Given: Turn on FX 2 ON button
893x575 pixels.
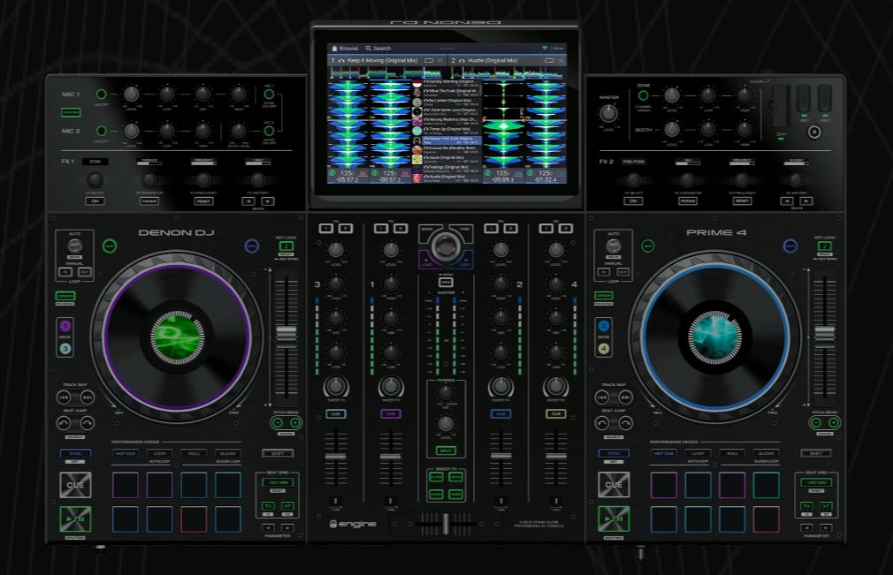Looking at the screenshot, I should (x=633, y=200).
